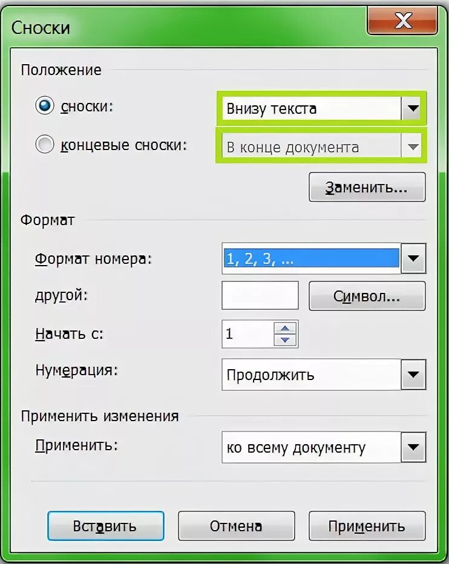This screenshot has height=564, width=449.
Task: Expand the В конце документа dropdown
Action: click(413, 147)
